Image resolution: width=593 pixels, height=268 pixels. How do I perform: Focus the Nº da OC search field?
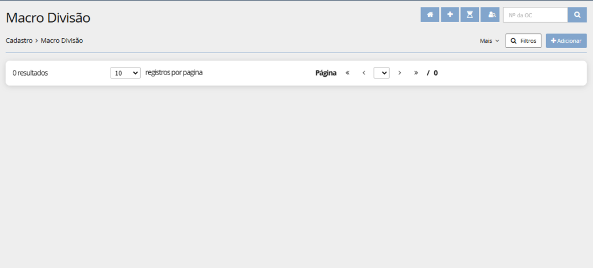tap(535, 15)
